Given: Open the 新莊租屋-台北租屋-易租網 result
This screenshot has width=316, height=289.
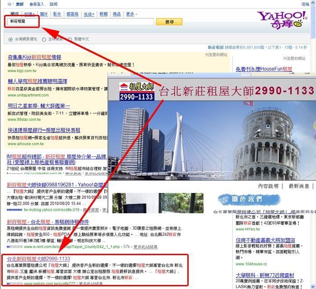Looking at the screenshot, I should (x=48, y=222).
